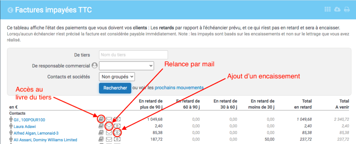Send mail reminder to Gil, 100POUR100
The height and width of the screenshot is (144, 356).
pos(109,119)
